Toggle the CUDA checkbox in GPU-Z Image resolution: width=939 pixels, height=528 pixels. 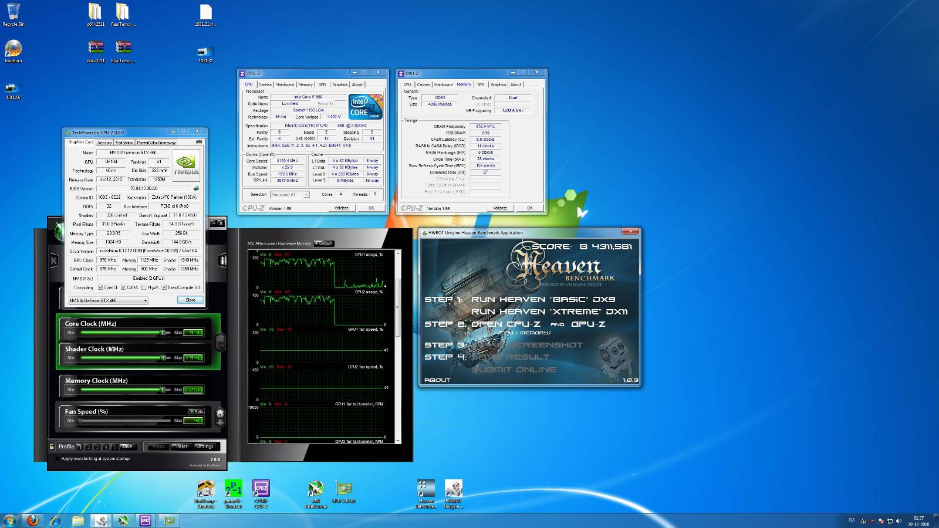[x=123, y=287]
